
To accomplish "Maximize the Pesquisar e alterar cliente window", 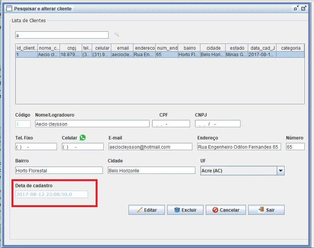I will 304,8.
